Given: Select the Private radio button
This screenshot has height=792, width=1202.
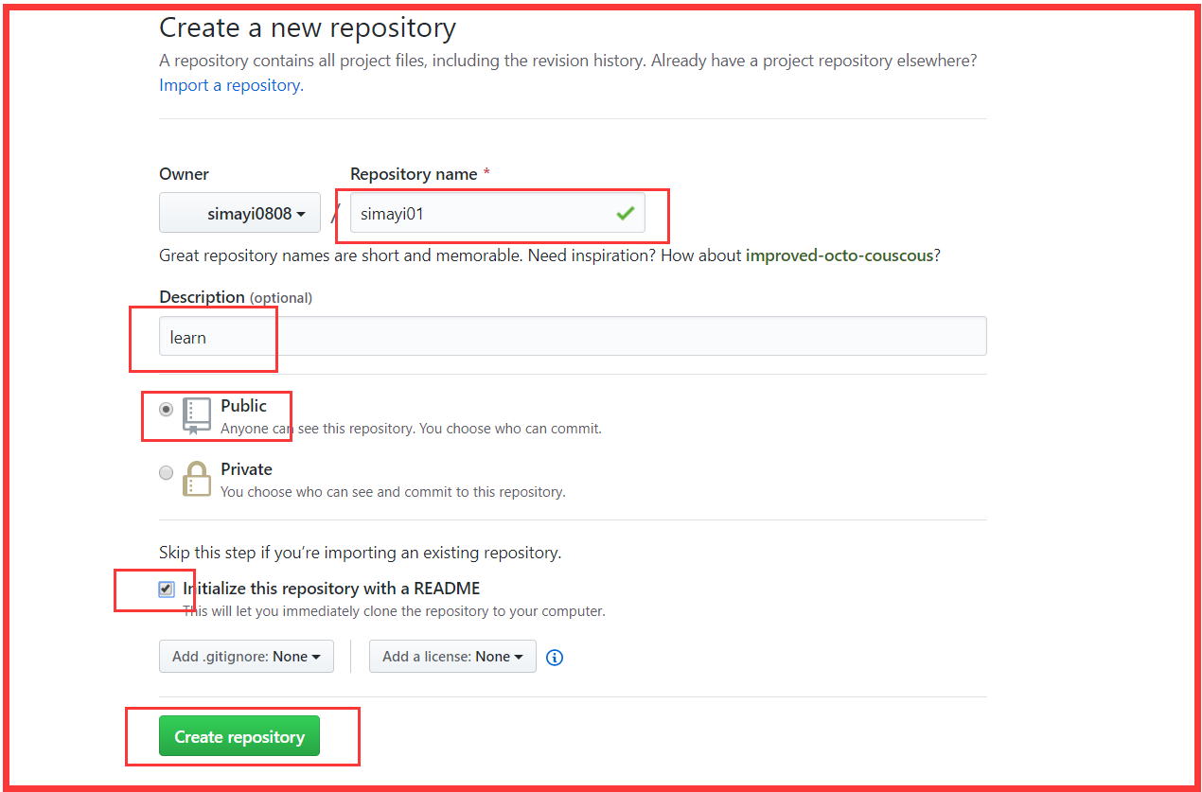Looking at the screenshot, I should click(x=166, y=472).
